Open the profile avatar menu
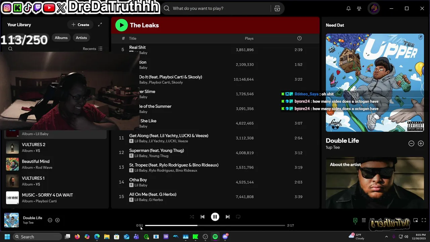 click(x=374, y=8)
